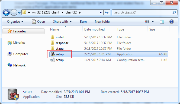Image resolution: width=180 pixels, height=104 pixels.
Task: Open the address bar history dropdown
Action: click(x=101, y=13)
